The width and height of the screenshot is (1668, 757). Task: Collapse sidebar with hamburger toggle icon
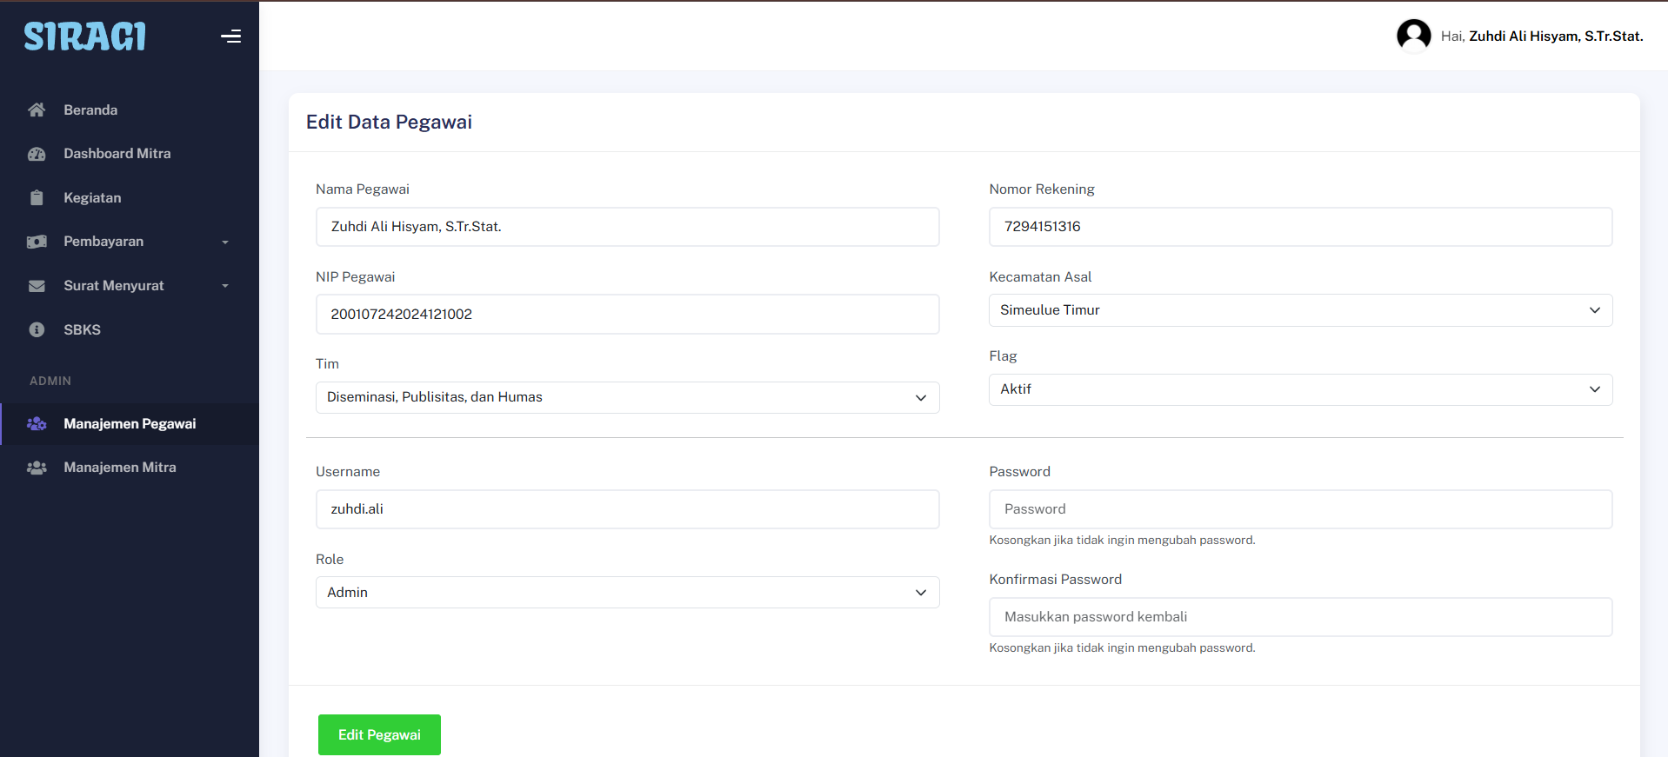(x=230, y=37)
